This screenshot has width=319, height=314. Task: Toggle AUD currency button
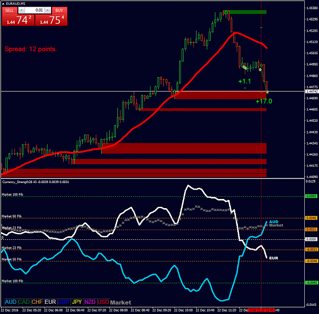(11, 302)
